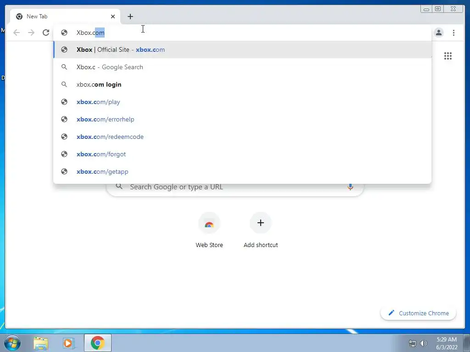Open a new tab with plus button
The image size is (470, 352).
pos(130,16)
